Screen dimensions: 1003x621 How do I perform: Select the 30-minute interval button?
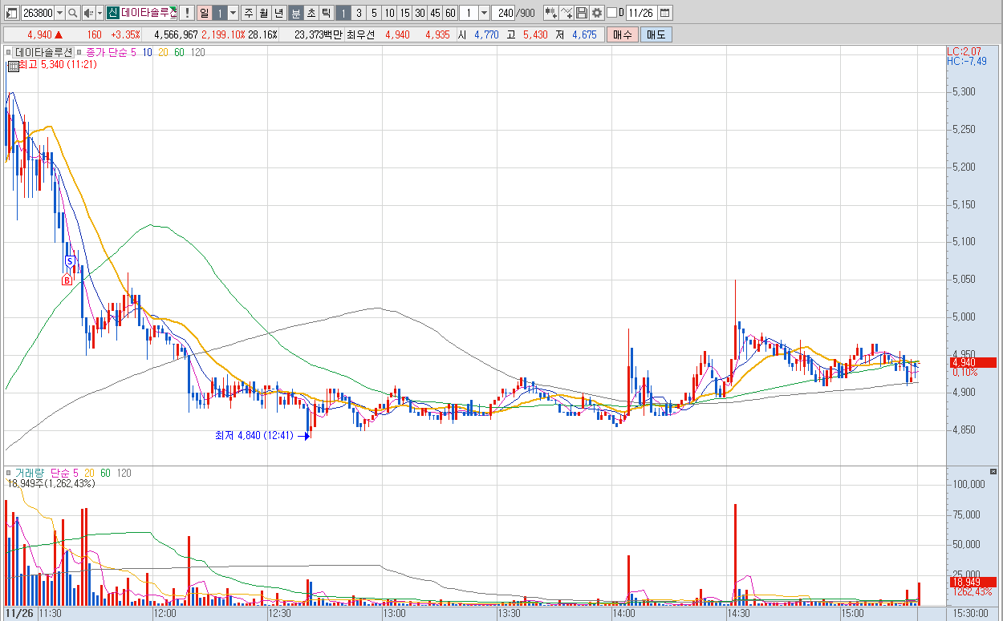pos(420,13)
